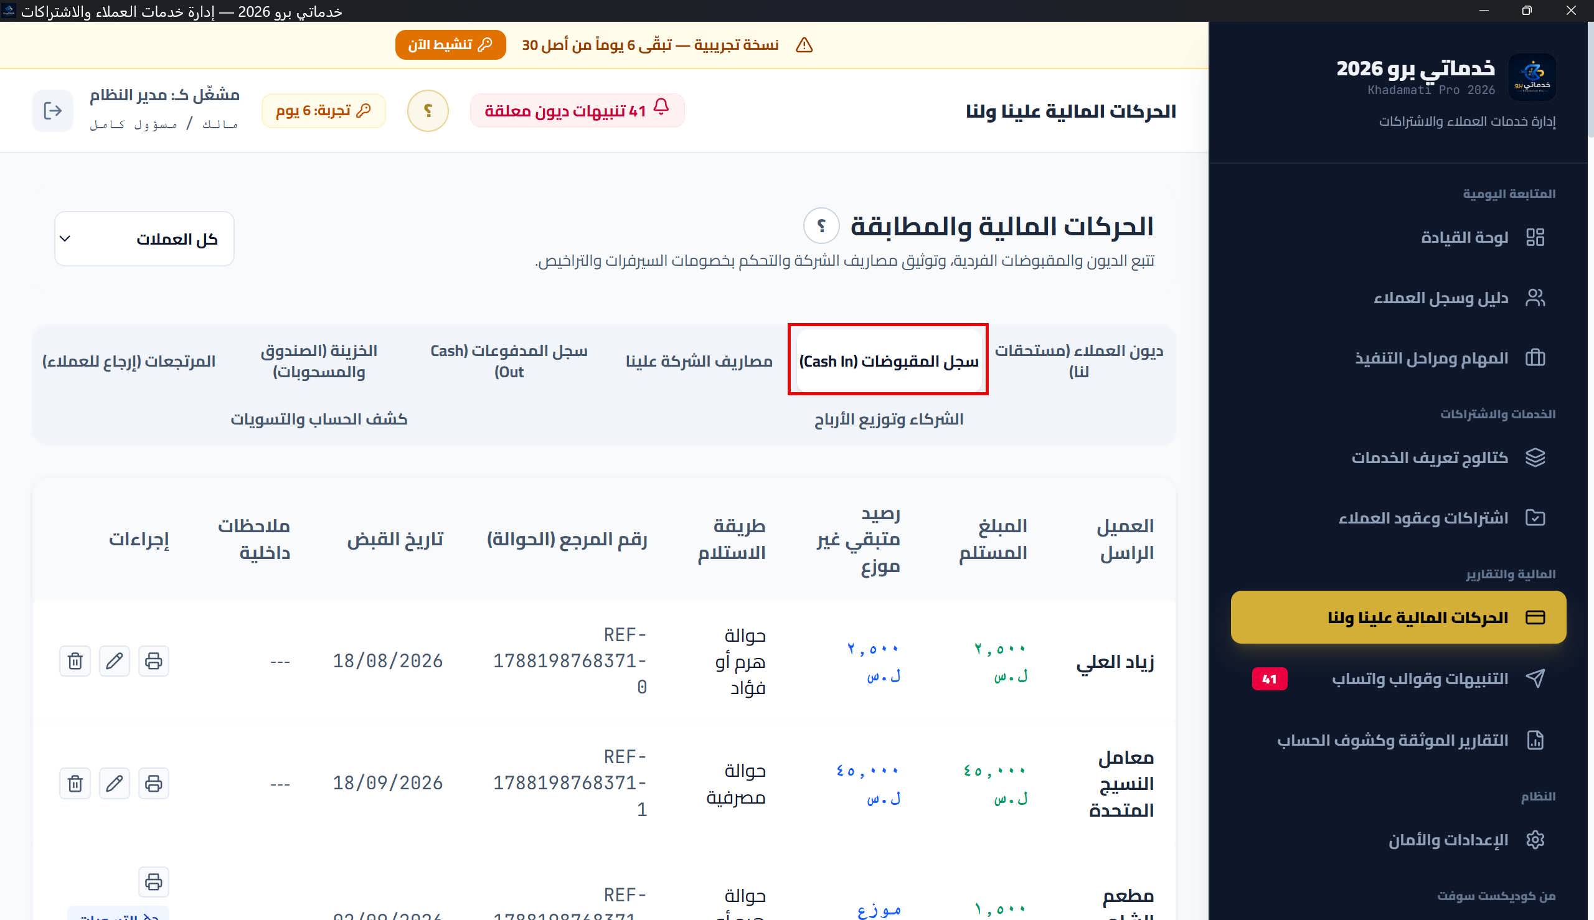The height and width of the screenshot is (920, 1594).
Task: Click تنشيط الآن activation button
Action: 451,45
